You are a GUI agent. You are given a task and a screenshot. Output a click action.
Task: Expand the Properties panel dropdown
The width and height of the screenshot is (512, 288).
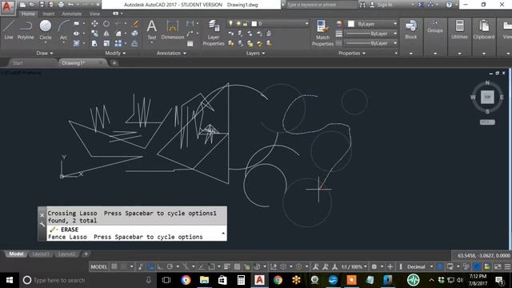coord(352,53)
